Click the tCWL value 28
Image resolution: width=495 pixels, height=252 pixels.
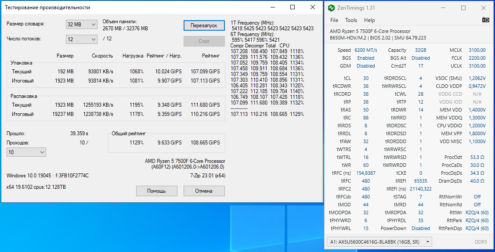coord(421,94)
